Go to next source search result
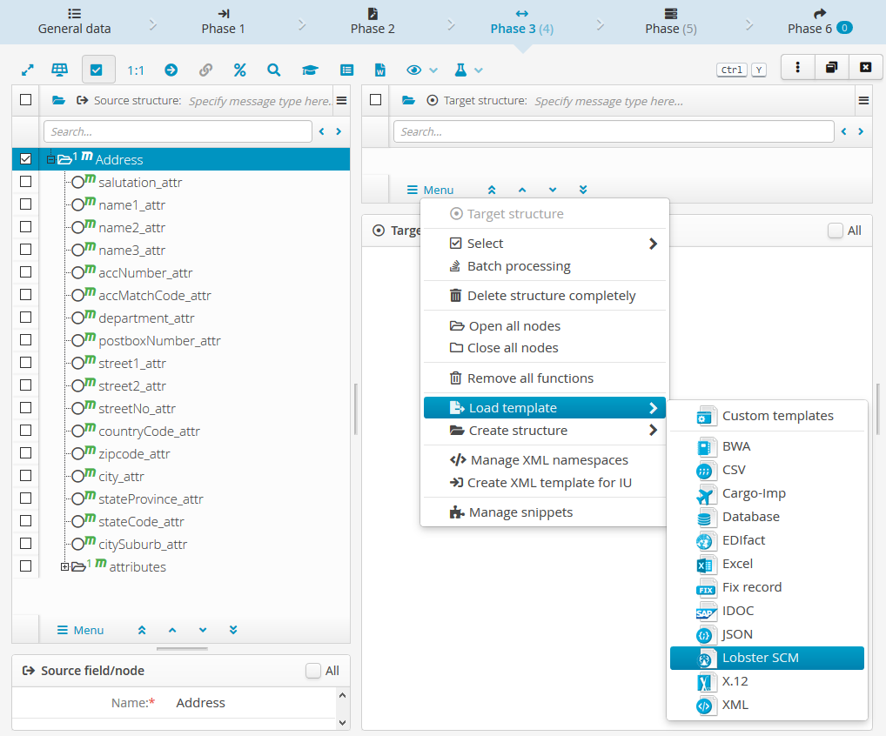The image size is (886, 736). tap(339, 131)
